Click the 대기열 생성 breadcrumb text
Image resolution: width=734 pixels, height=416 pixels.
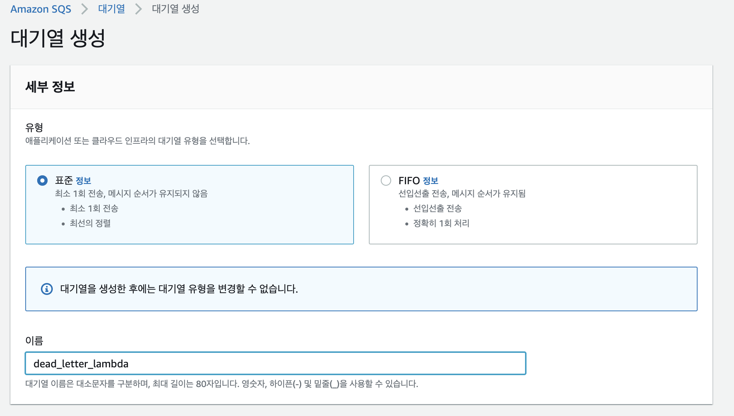[x=176, y=9]
